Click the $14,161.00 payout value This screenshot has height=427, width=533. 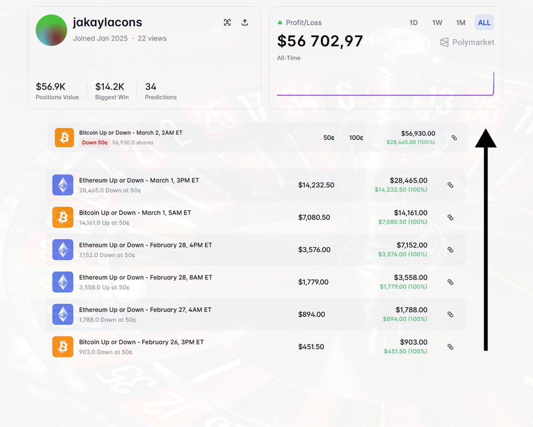tap(410, 213)
